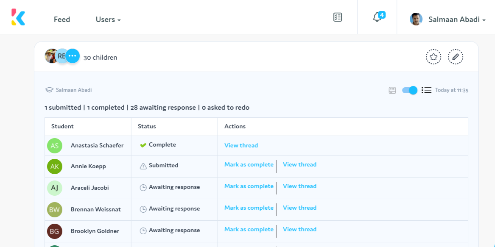Click the list view icon

426,90
